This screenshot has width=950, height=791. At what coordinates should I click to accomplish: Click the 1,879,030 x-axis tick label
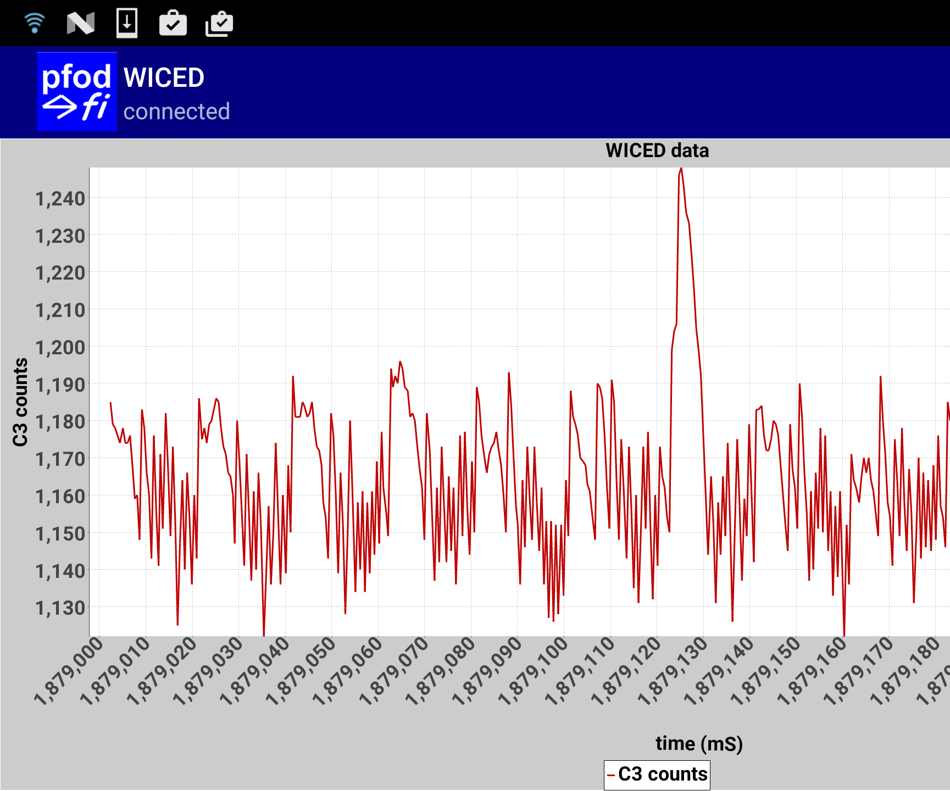point(208,671)
